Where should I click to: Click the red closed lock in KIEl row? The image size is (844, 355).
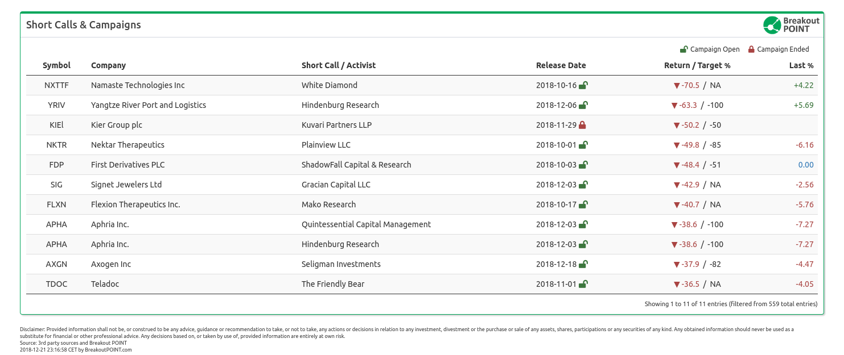click(x=582, y=125)
